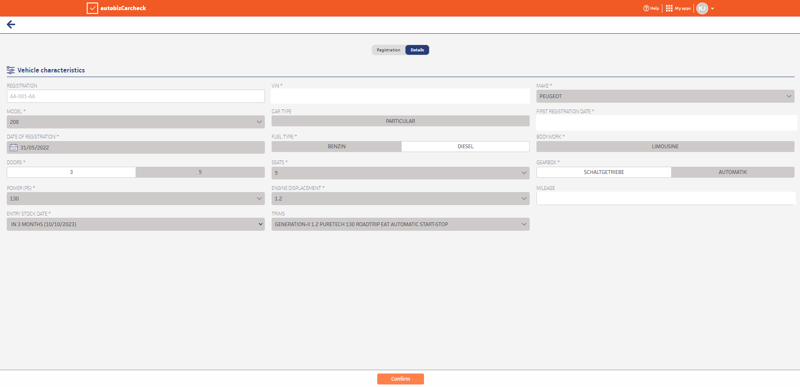This screenshot has height=387, width=800.
Task: Open the My apps grid menu
Action: click(678, 8)
